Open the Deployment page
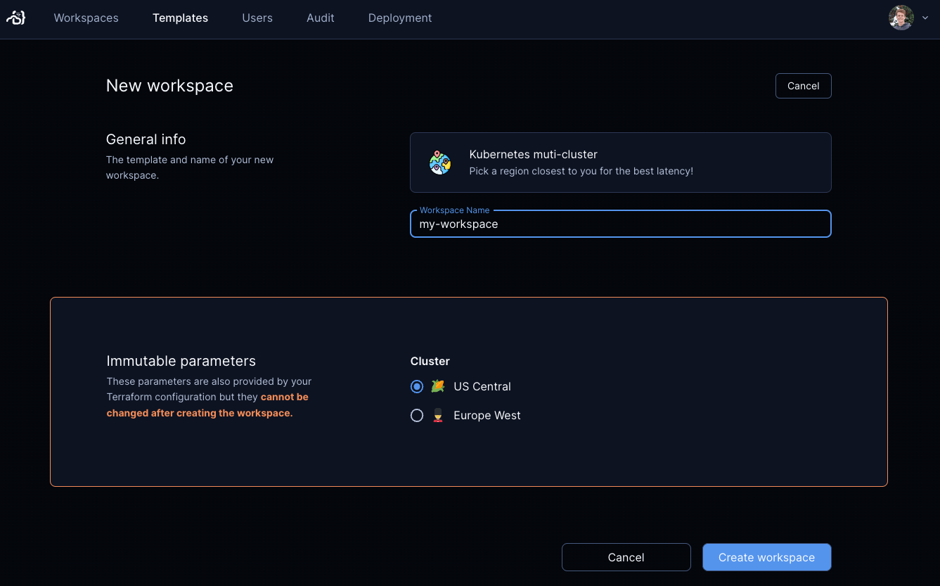 399,18
